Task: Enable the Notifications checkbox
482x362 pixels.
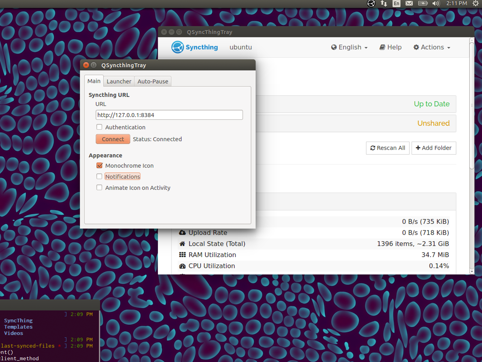Action: [x=99, y=177]
